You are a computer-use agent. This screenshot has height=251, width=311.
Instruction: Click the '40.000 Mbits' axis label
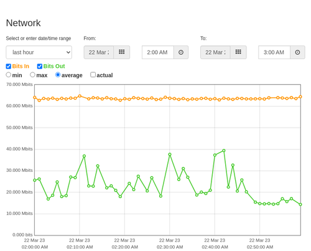[19, 149]
